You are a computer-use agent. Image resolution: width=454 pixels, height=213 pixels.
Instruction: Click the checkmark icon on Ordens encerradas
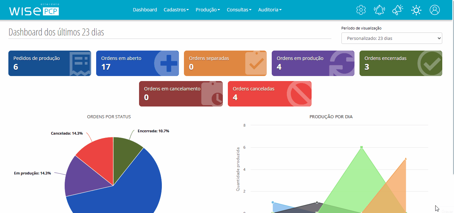tap(430, 63)
